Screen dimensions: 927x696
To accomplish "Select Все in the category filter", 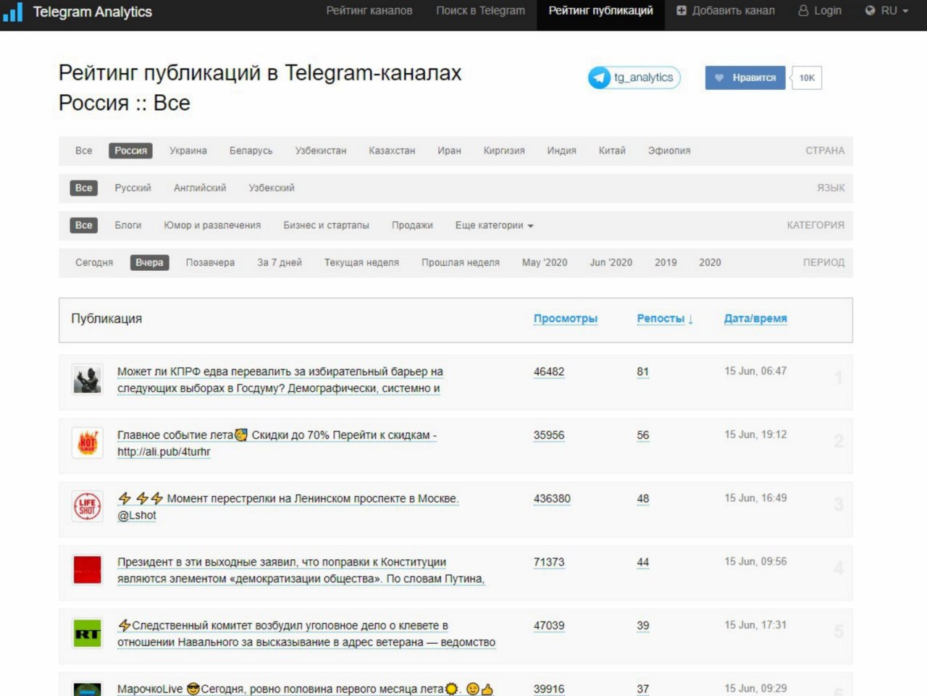I will 84,225.
